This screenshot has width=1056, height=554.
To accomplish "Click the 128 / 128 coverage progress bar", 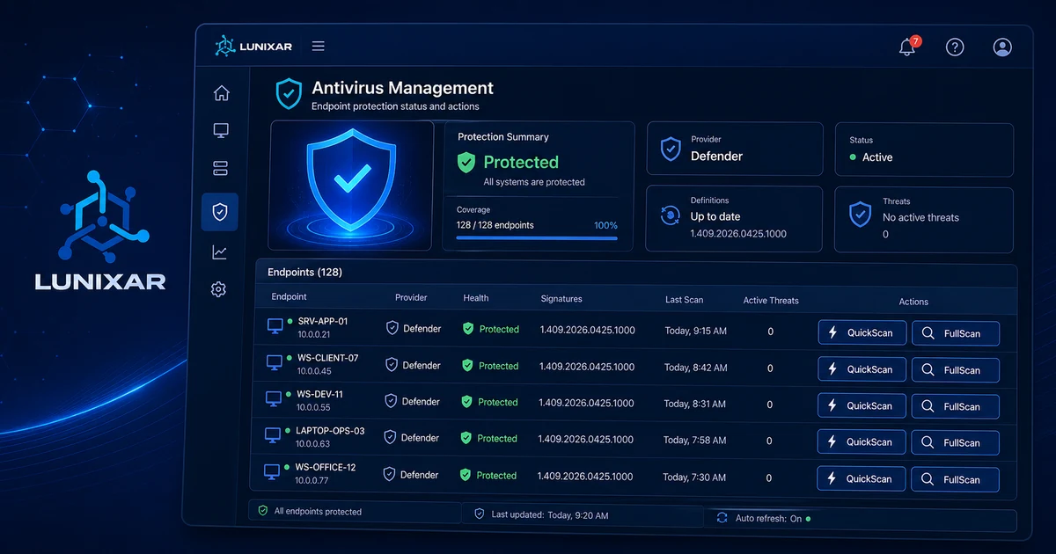I will point(537,237).
